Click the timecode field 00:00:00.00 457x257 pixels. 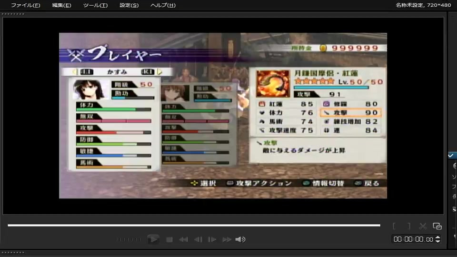click(413, 239)
